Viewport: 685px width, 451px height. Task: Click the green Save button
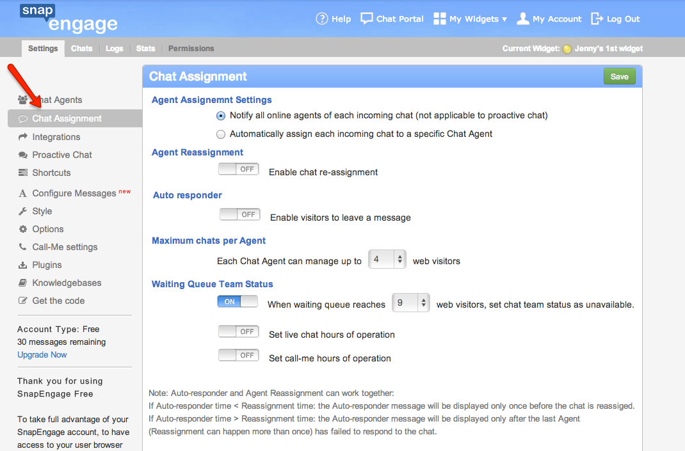[620, 76]
